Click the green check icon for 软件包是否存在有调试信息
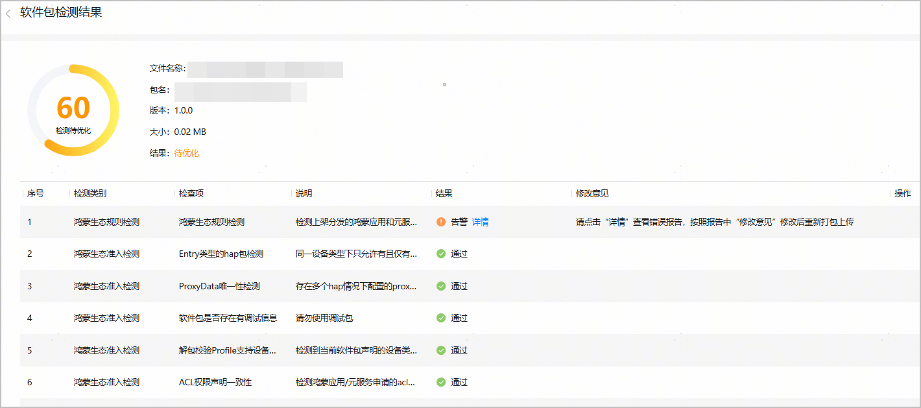This screenshot has width=921, height=408. coord(441,318)
